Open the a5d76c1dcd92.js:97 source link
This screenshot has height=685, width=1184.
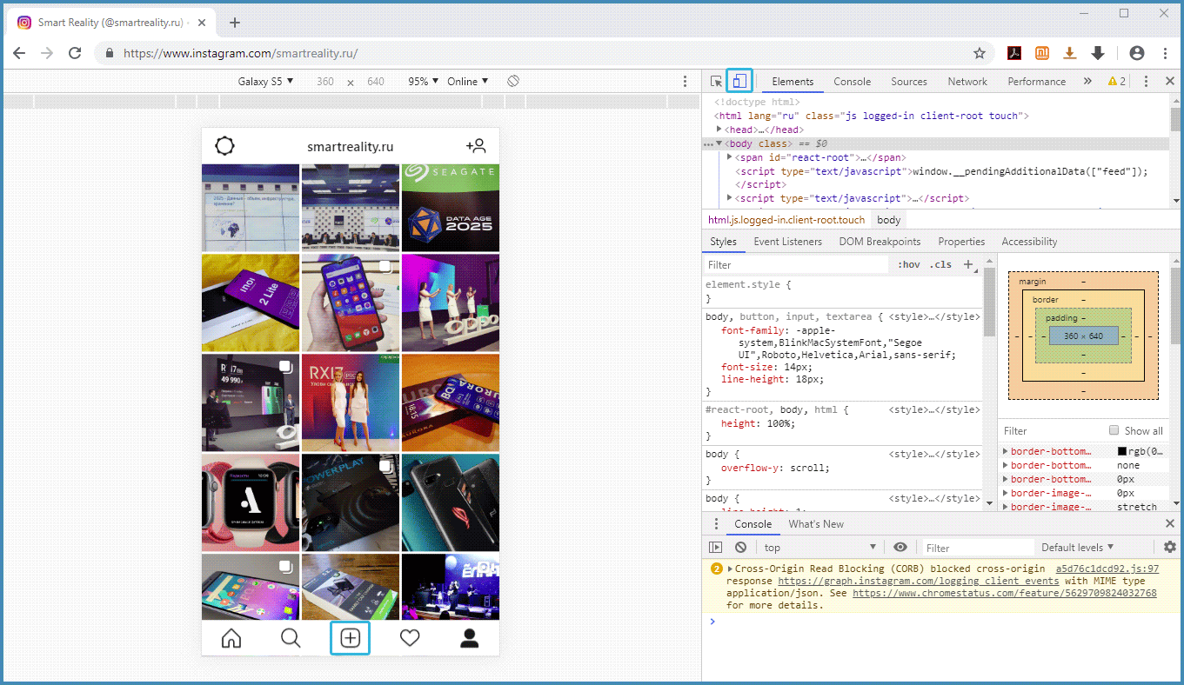(1107, 569)
